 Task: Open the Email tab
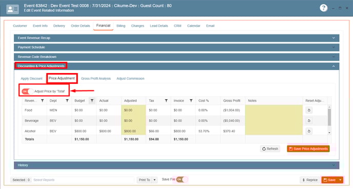(x=210, y=26)
